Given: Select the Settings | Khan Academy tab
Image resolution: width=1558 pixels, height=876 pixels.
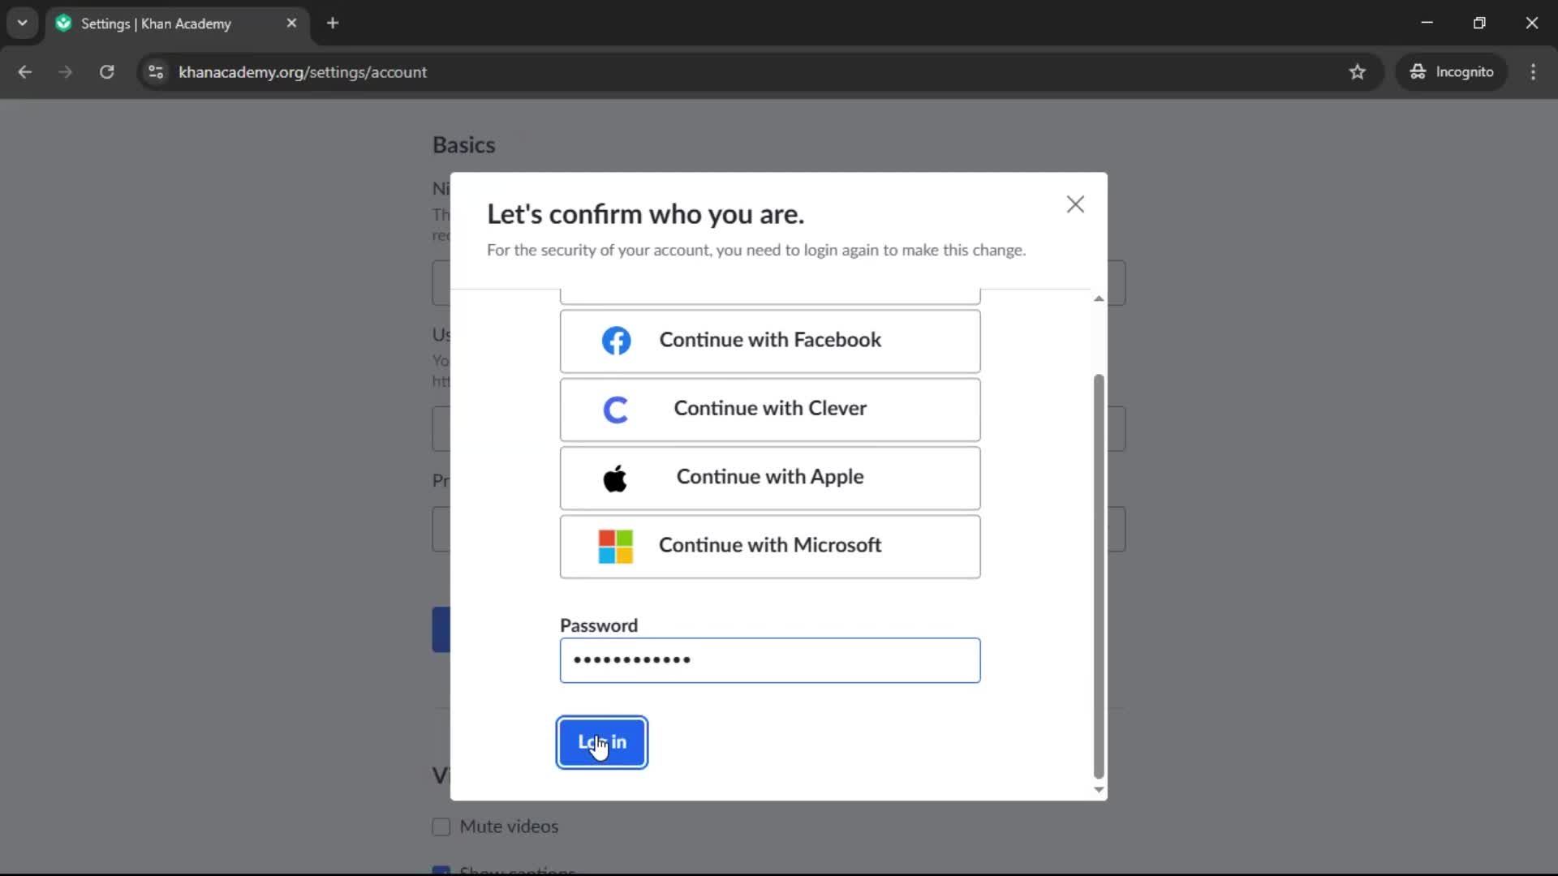Looking at the screenshot, I should point(177,24).
